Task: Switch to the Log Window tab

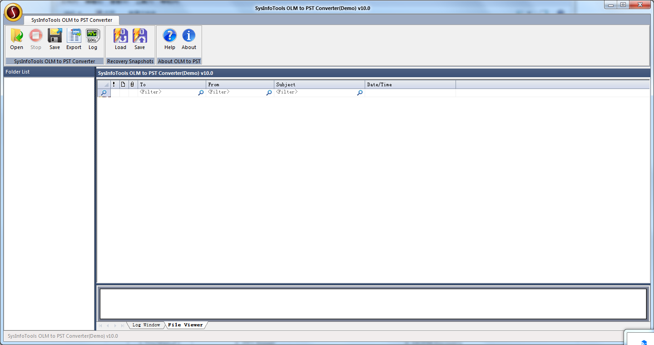Action: coord(146,325)
